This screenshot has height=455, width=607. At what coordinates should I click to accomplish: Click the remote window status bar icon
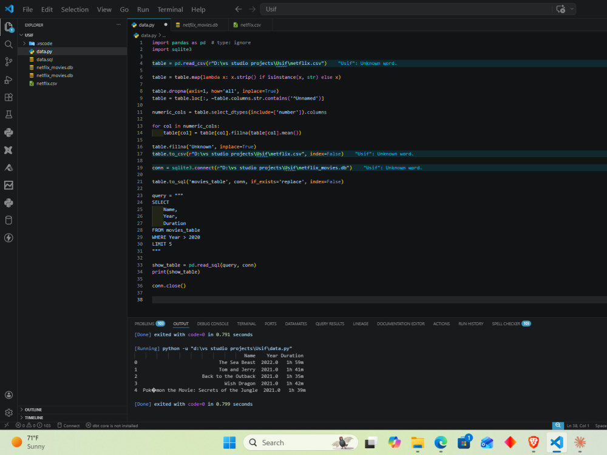7,425
